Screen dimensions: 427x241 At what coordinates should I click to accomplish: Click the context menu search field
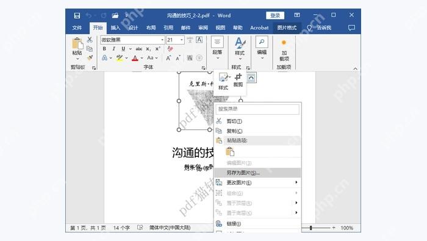tap(257, 109)
